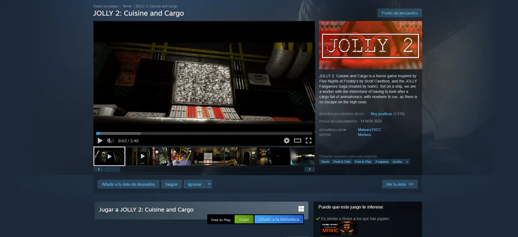
Task: Expand more tags with plus button
Action: (407, 162)
